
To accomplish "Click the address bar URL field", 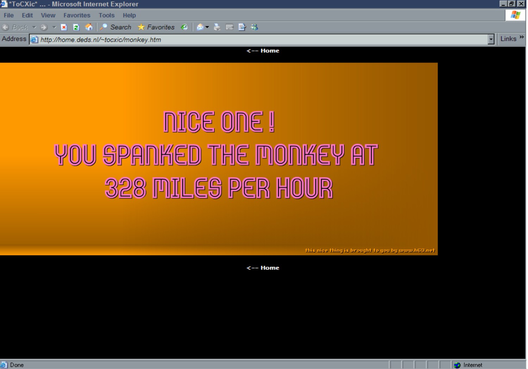I will click(x=246, y=40).
